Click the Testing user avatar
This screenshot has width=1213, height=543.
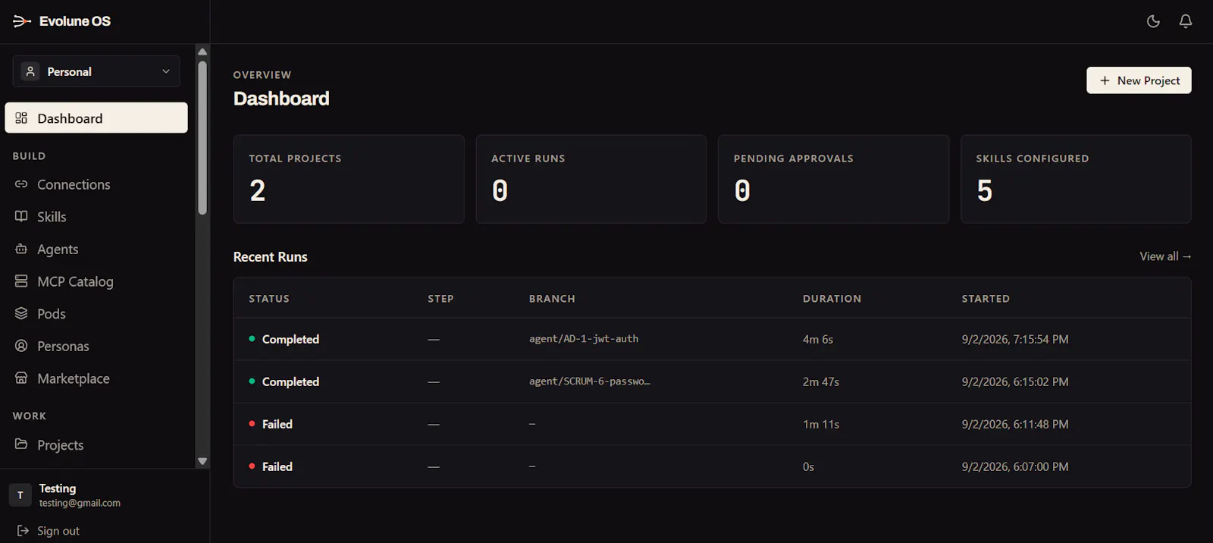[20, 495]
